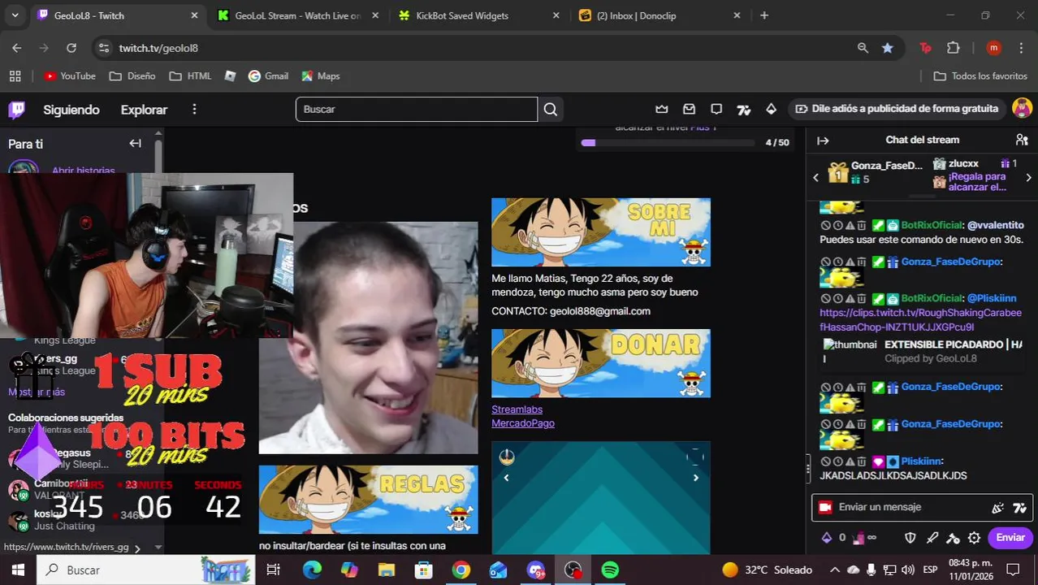Click the 4/50 gift progress bar
The width and height of the screenshot is (1038, 585).
667,142
